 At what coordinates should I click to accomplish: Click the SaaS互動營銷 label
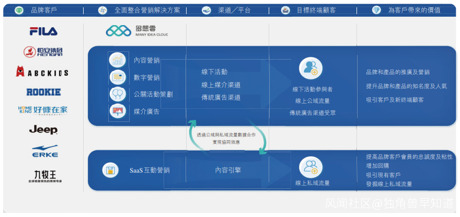point(149,170)
